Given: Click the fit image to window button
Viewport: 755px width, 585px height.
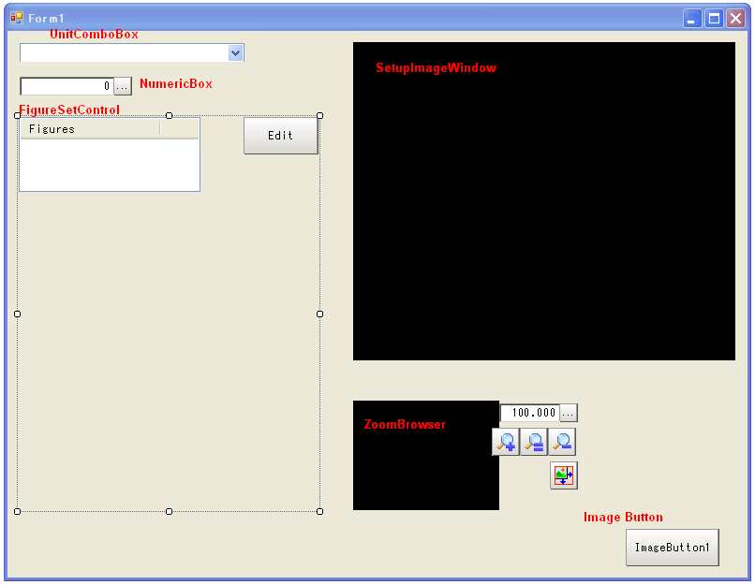Looking at the screenshot, I should pyautogui.click(x=564, y=475).
